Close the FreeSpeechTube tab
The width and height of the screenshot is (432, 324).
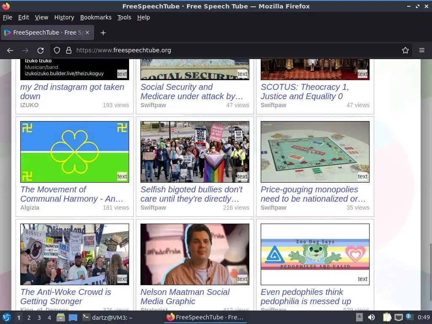click(x=87, y=32)
